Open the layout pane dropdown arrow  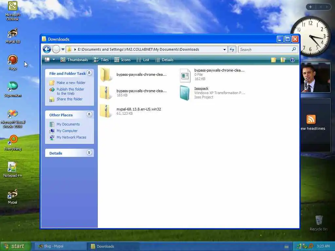coord(54,59)
